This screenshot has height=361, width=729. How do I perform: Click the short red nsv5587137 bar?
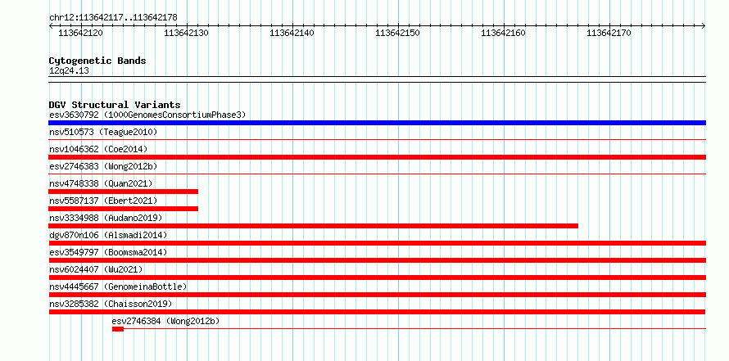click(123, 209)
